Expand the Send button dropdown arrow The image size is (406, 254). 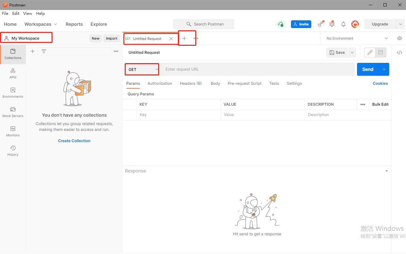(384, 69)
